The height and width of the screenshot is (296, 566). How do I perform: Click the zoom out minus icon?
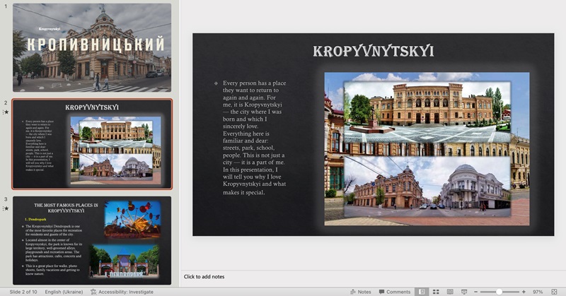click(x=476, y=291)
